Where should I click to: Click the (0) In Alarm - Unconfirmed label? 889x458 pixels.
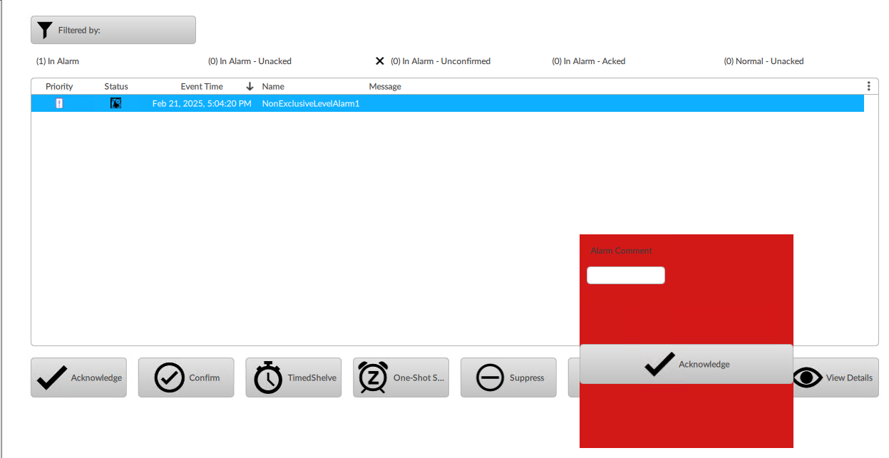tap(441, 61)
